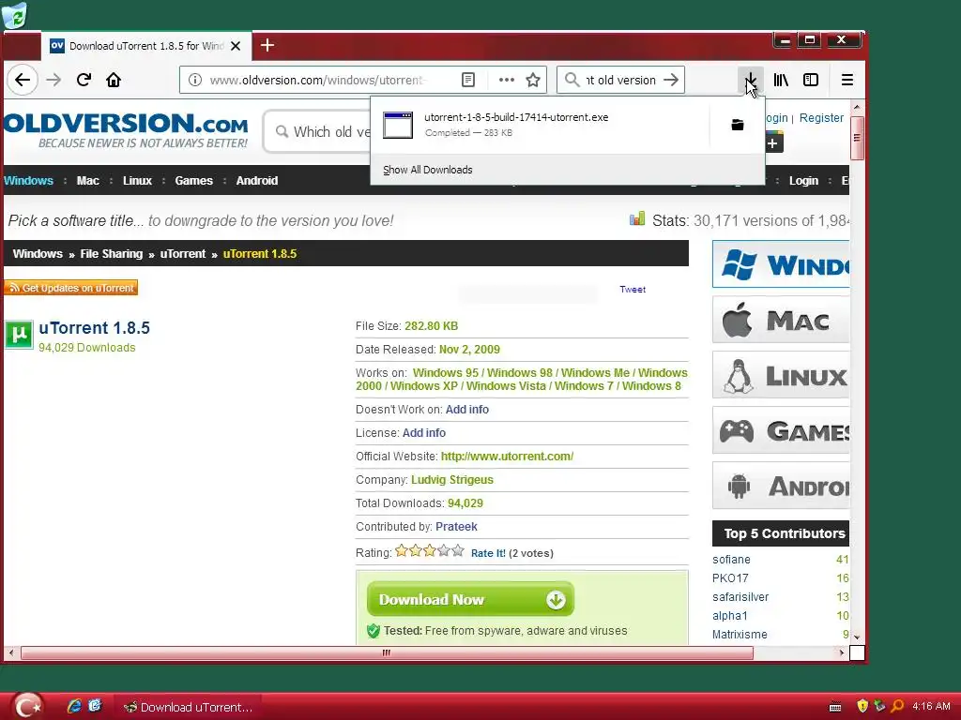Click the OLDVERSION.com logo
Screen dimensions: 961x720
click(x=126, y=130)
